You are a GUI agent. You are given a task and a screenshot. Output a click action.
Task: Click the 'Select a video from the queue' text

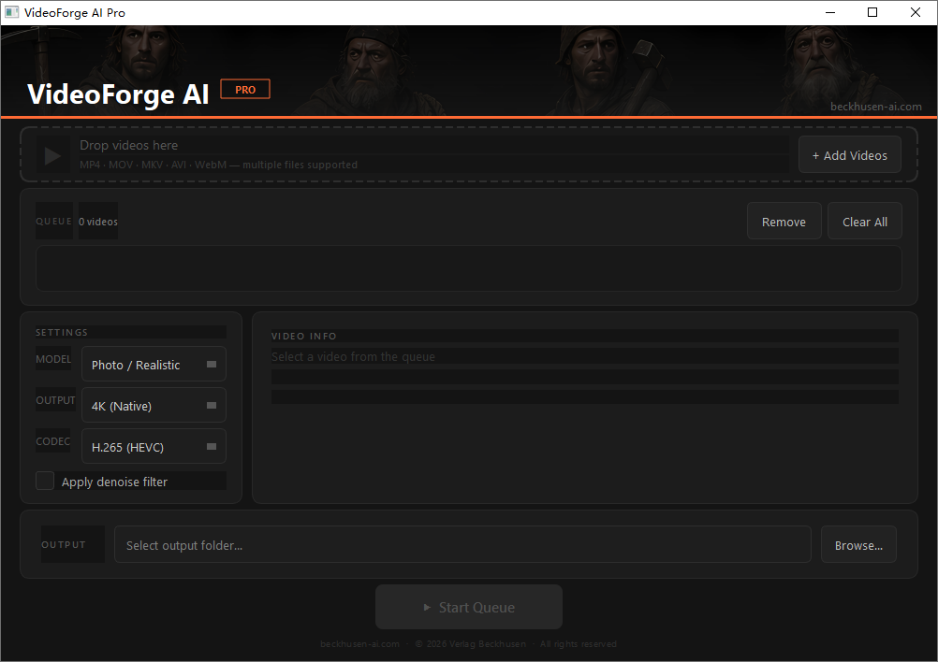[353, 356]
